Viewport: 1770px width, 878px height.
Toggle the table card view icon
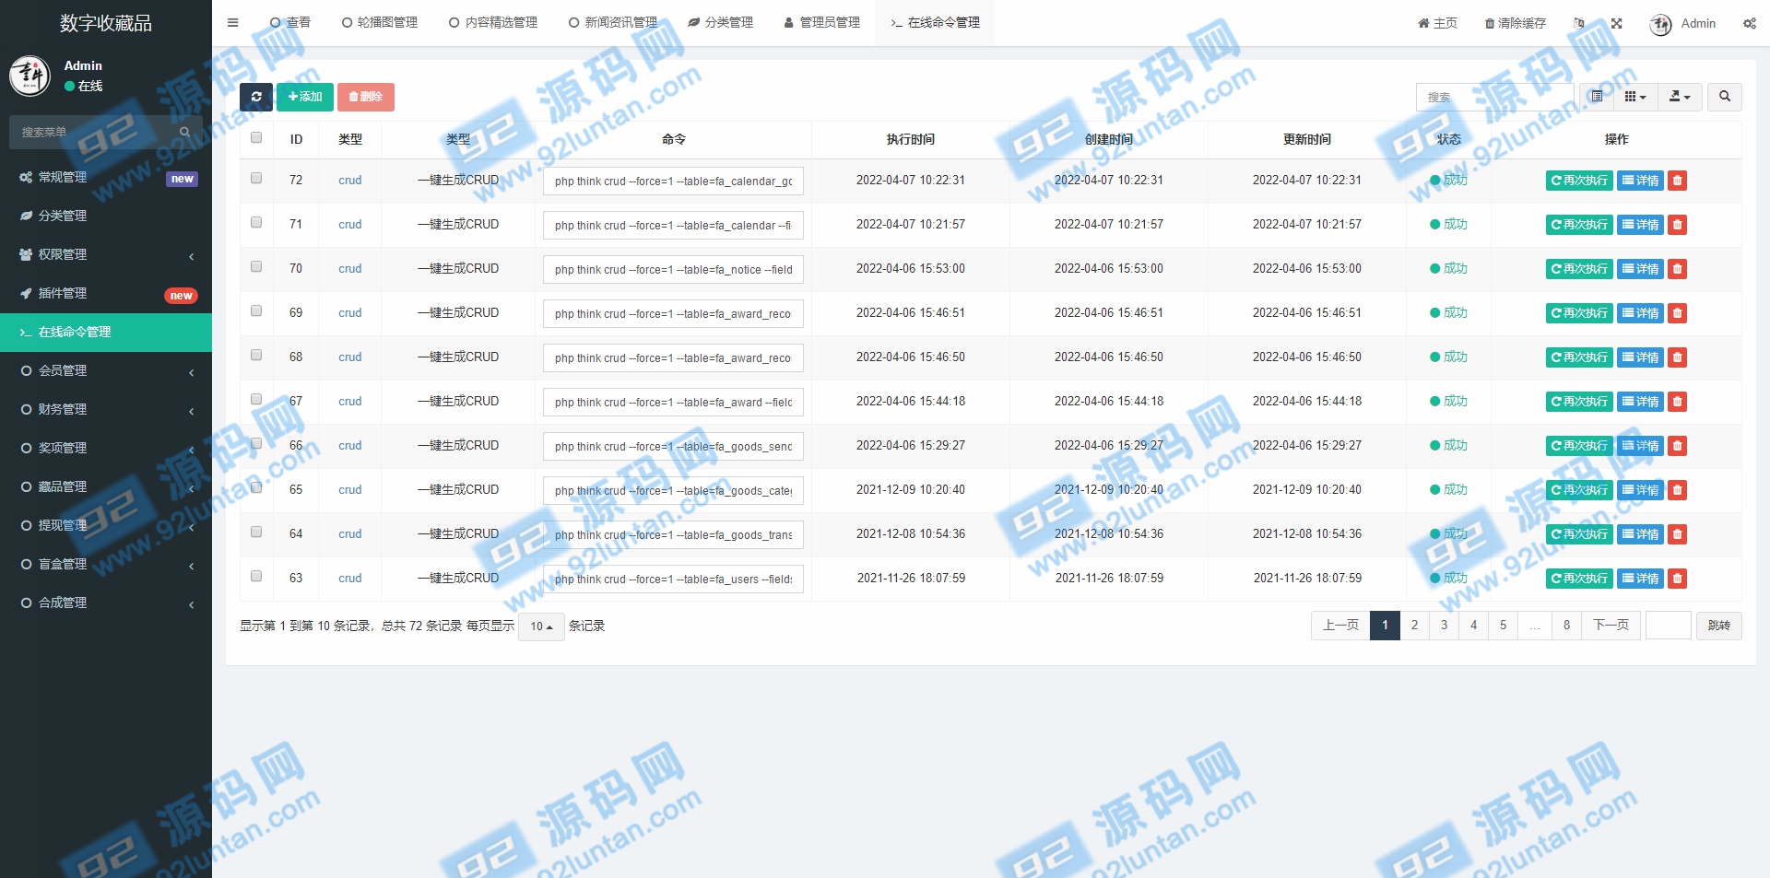point(1597,97)
